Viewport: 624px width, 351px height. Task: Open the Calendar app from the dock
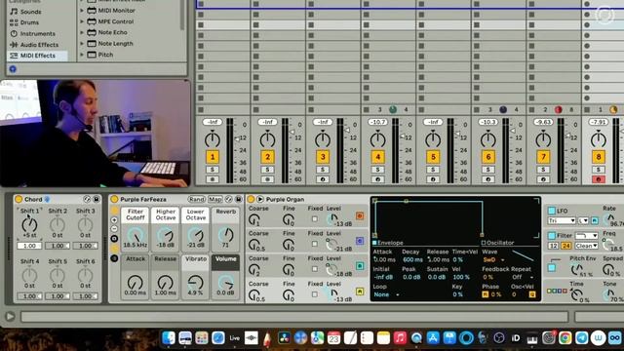(333, 338)
